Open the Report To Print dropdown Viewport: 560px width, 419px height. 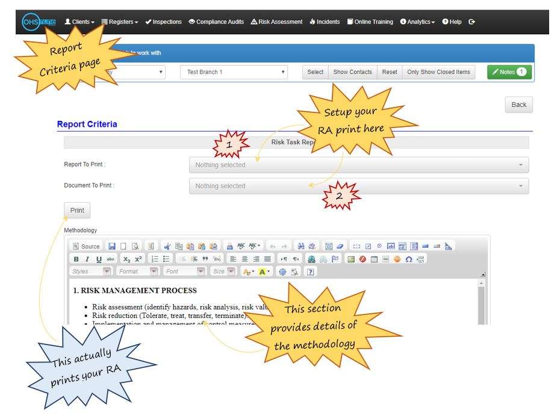(359, 165)
